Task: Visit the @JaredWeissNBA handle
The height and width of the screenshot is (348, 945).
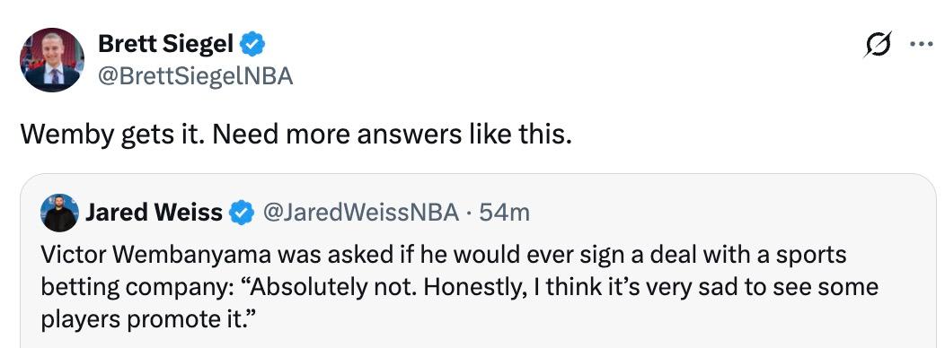Action: (x=360, y=213)
